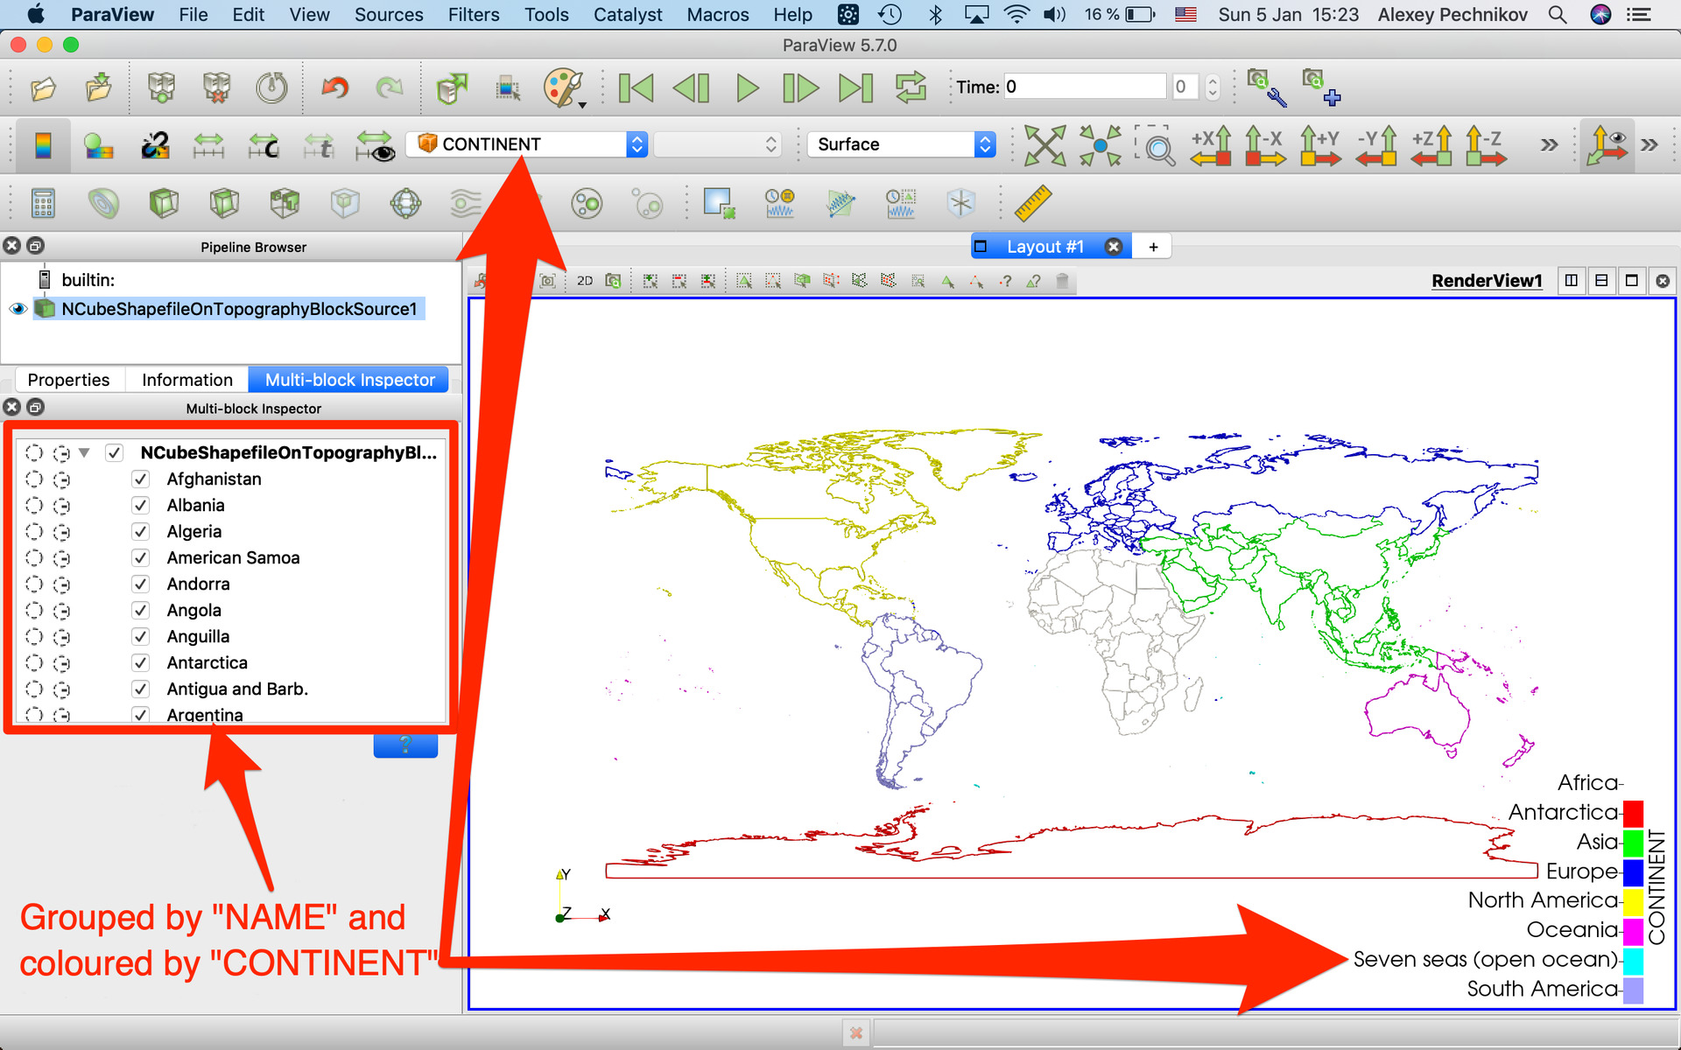Click the Open file folder icon
This screenshot has width=1681, height=1050.
pos(43,87)
